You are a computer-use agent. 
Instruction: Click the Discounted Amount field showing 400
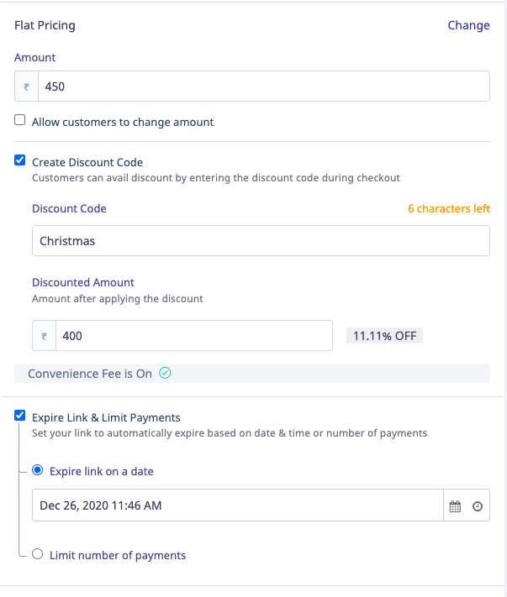193,337
